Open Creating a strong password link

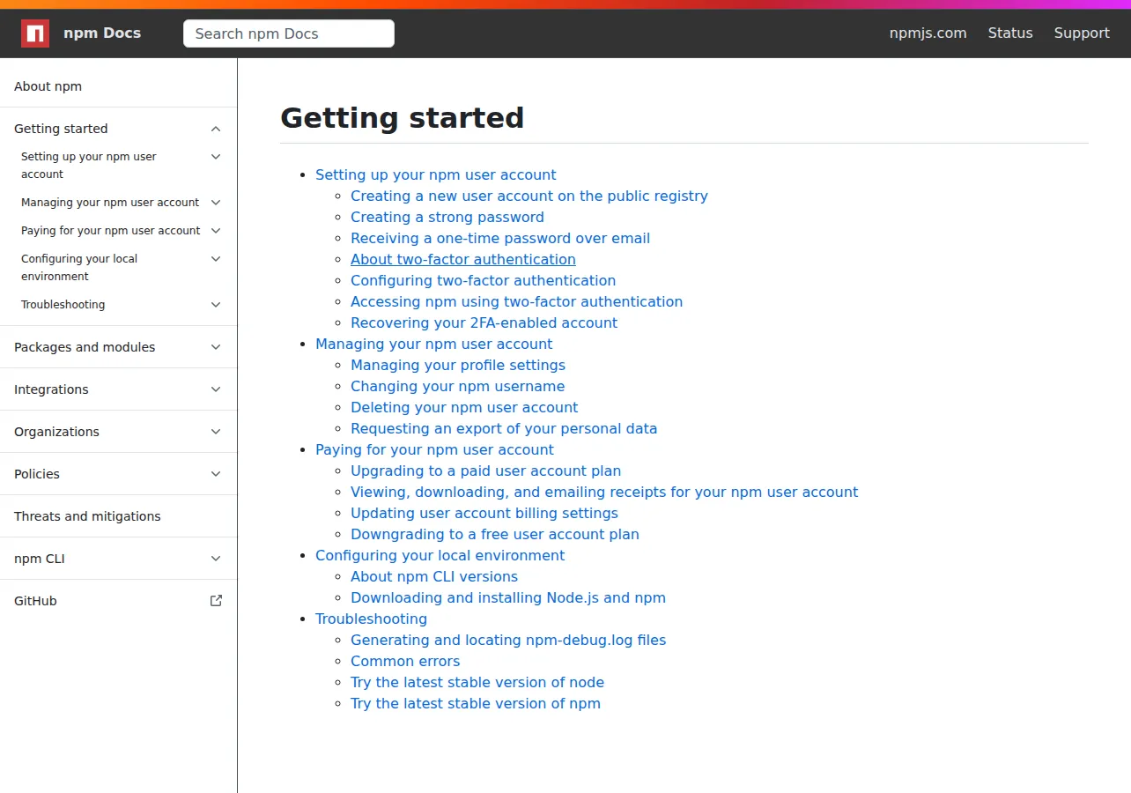pos(447,217)
